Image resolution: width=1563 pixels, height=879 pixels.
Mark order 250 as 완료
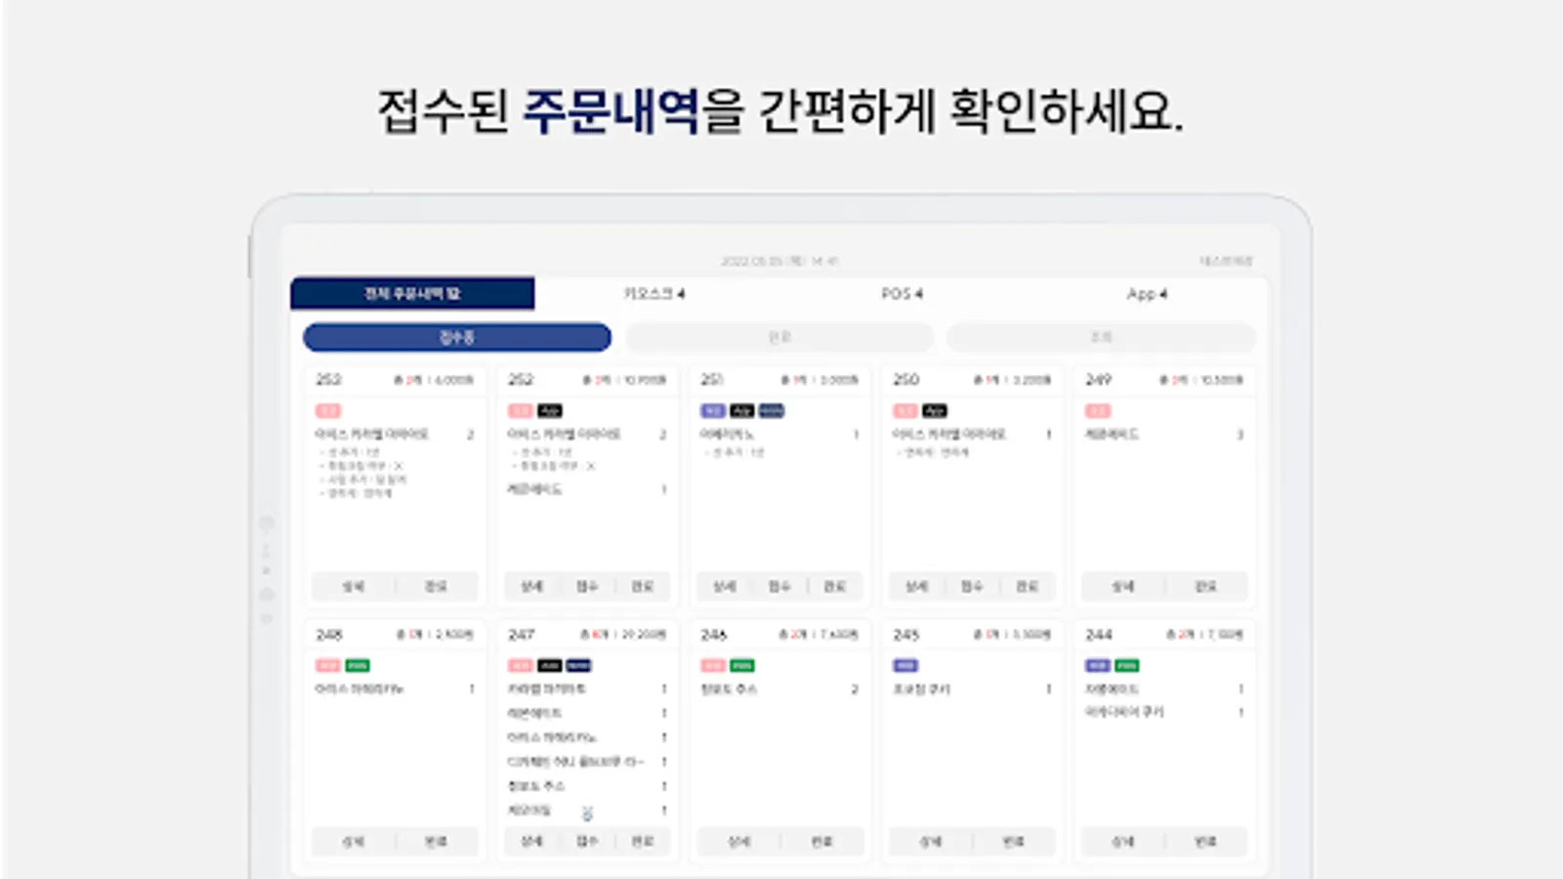(1027, 586)
